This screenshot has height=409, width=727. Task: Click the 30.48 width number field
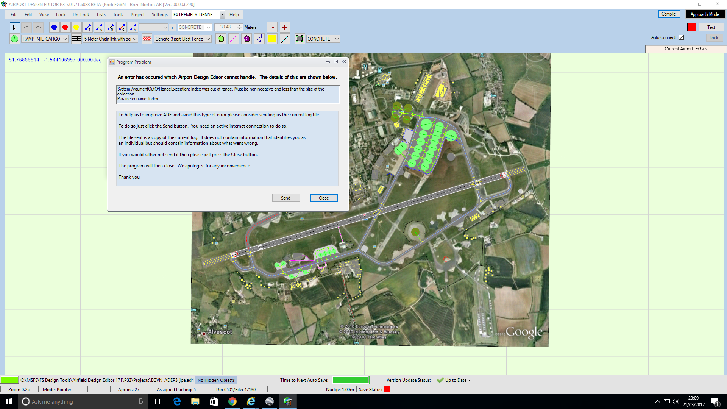click(226, 27)
